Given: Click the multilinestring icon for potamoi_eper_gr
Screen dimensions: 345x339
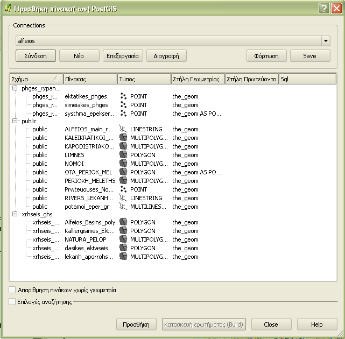Looking at the screenshot, I should coord(123,206).
